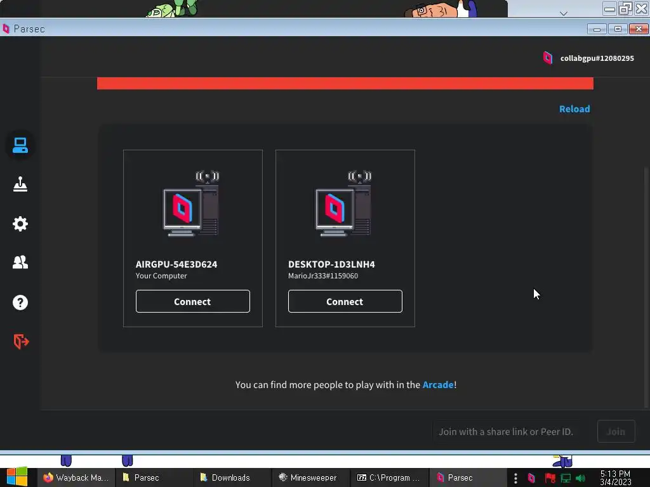Connect to DESKTOP-1D3LNH4

coord(345,301)
